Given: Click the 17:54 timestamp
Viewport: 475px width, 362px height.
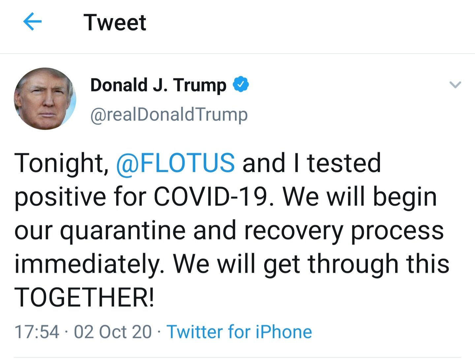Looking at the screenshot, I should (37, 332).
